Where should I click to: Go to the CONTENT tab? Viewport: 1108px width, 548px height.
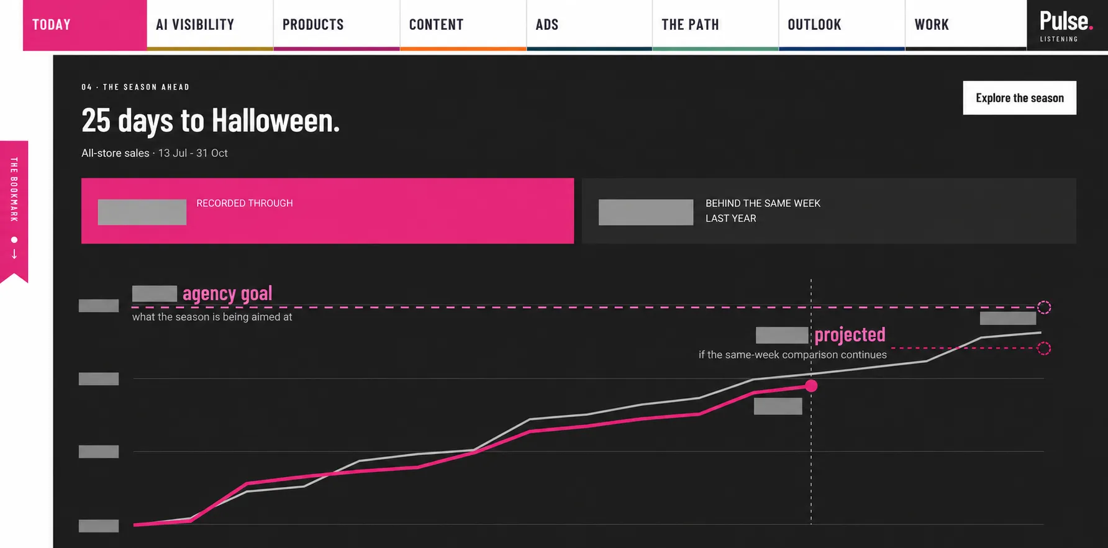click(463, 25)
